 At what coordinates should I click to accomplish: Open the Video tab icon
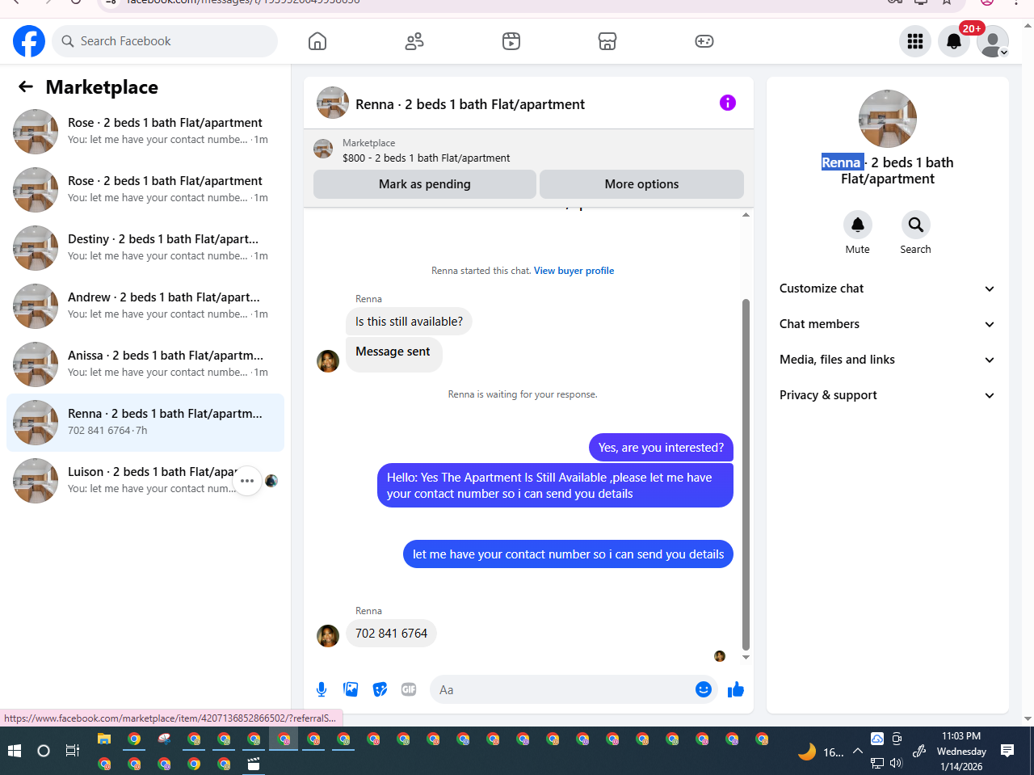511,41
